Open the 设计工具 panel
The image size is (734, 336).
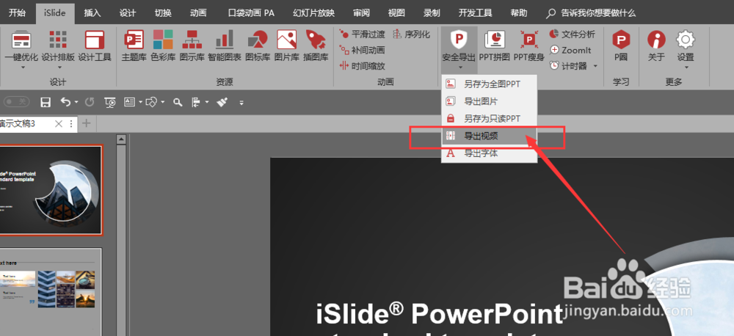(95, 46)
